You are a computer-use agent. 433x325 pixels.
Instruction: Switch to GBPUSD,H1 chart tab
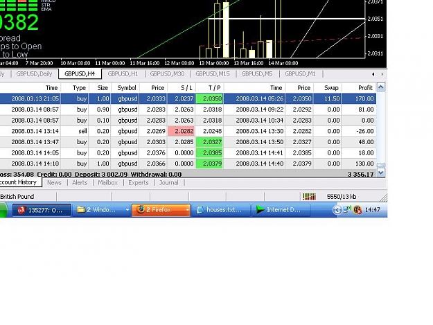click(123, 74)
